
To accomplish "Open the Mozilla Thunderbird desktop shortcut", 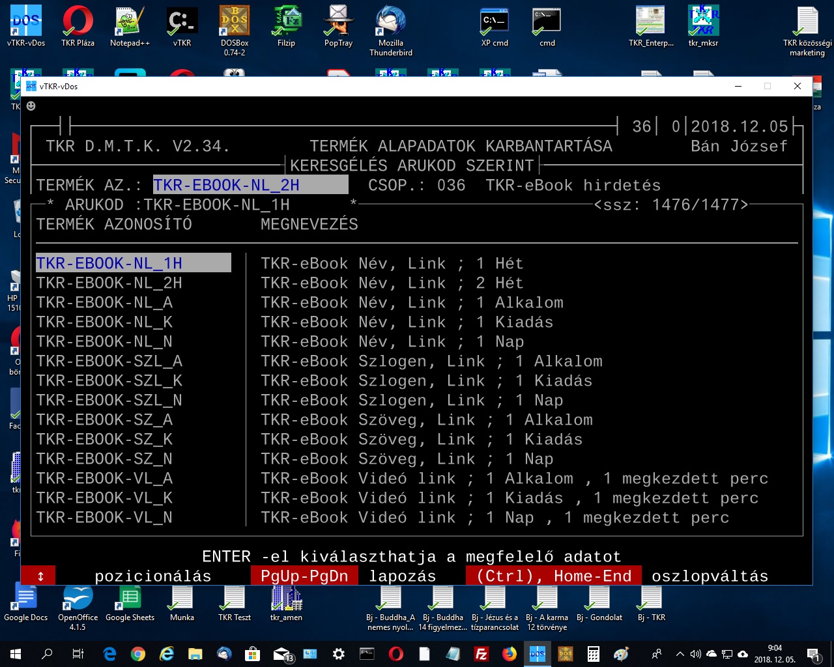I will pos(391,26).
